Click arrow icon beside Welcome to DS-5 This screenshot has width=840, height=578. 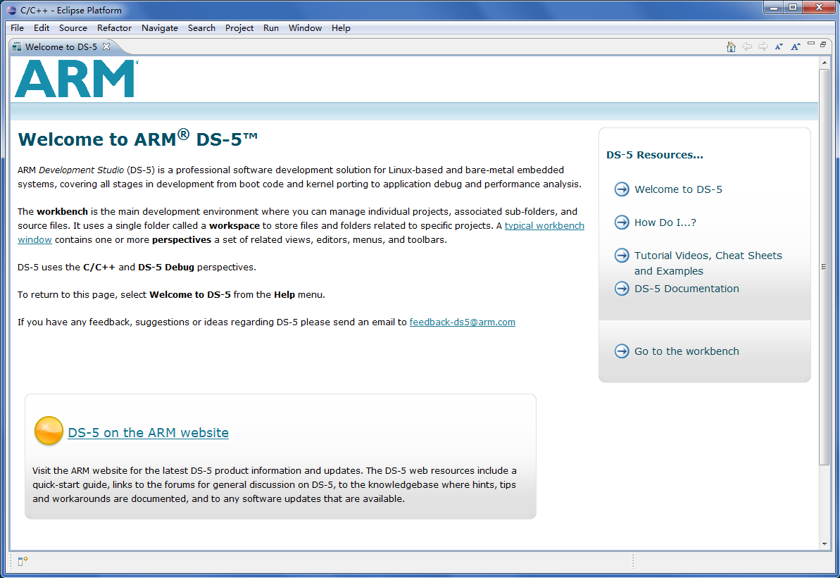coord(622,189)
